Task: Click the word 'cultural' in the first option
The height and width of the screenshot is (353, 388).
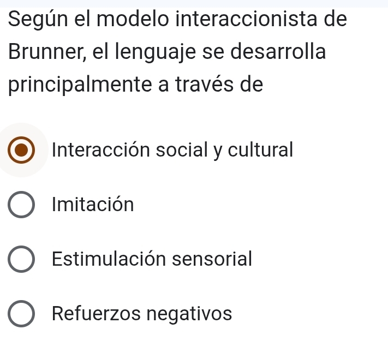Action: tap(262, 149)
